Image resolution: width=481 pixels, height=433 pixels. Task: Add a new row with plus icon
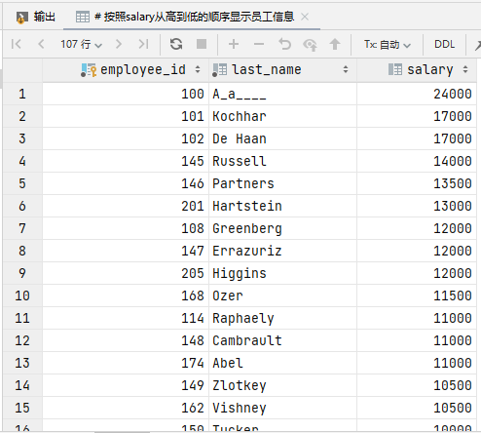234,44
